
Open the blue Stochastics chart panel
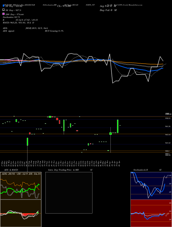pyautogui.click(x=151, y=186)
